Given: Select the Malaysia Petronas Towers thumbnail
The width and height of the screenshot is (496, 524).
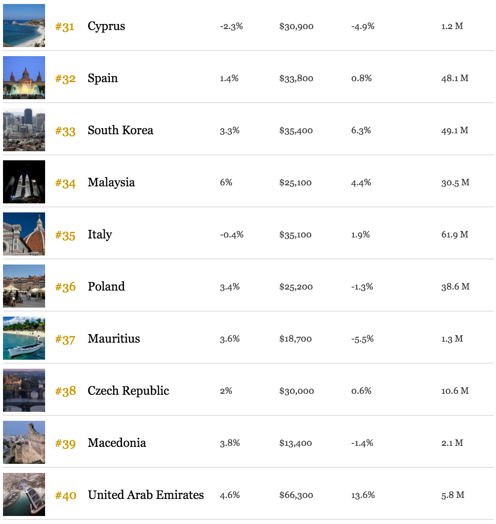Looking at the screenshot, I should click(24, 182).
